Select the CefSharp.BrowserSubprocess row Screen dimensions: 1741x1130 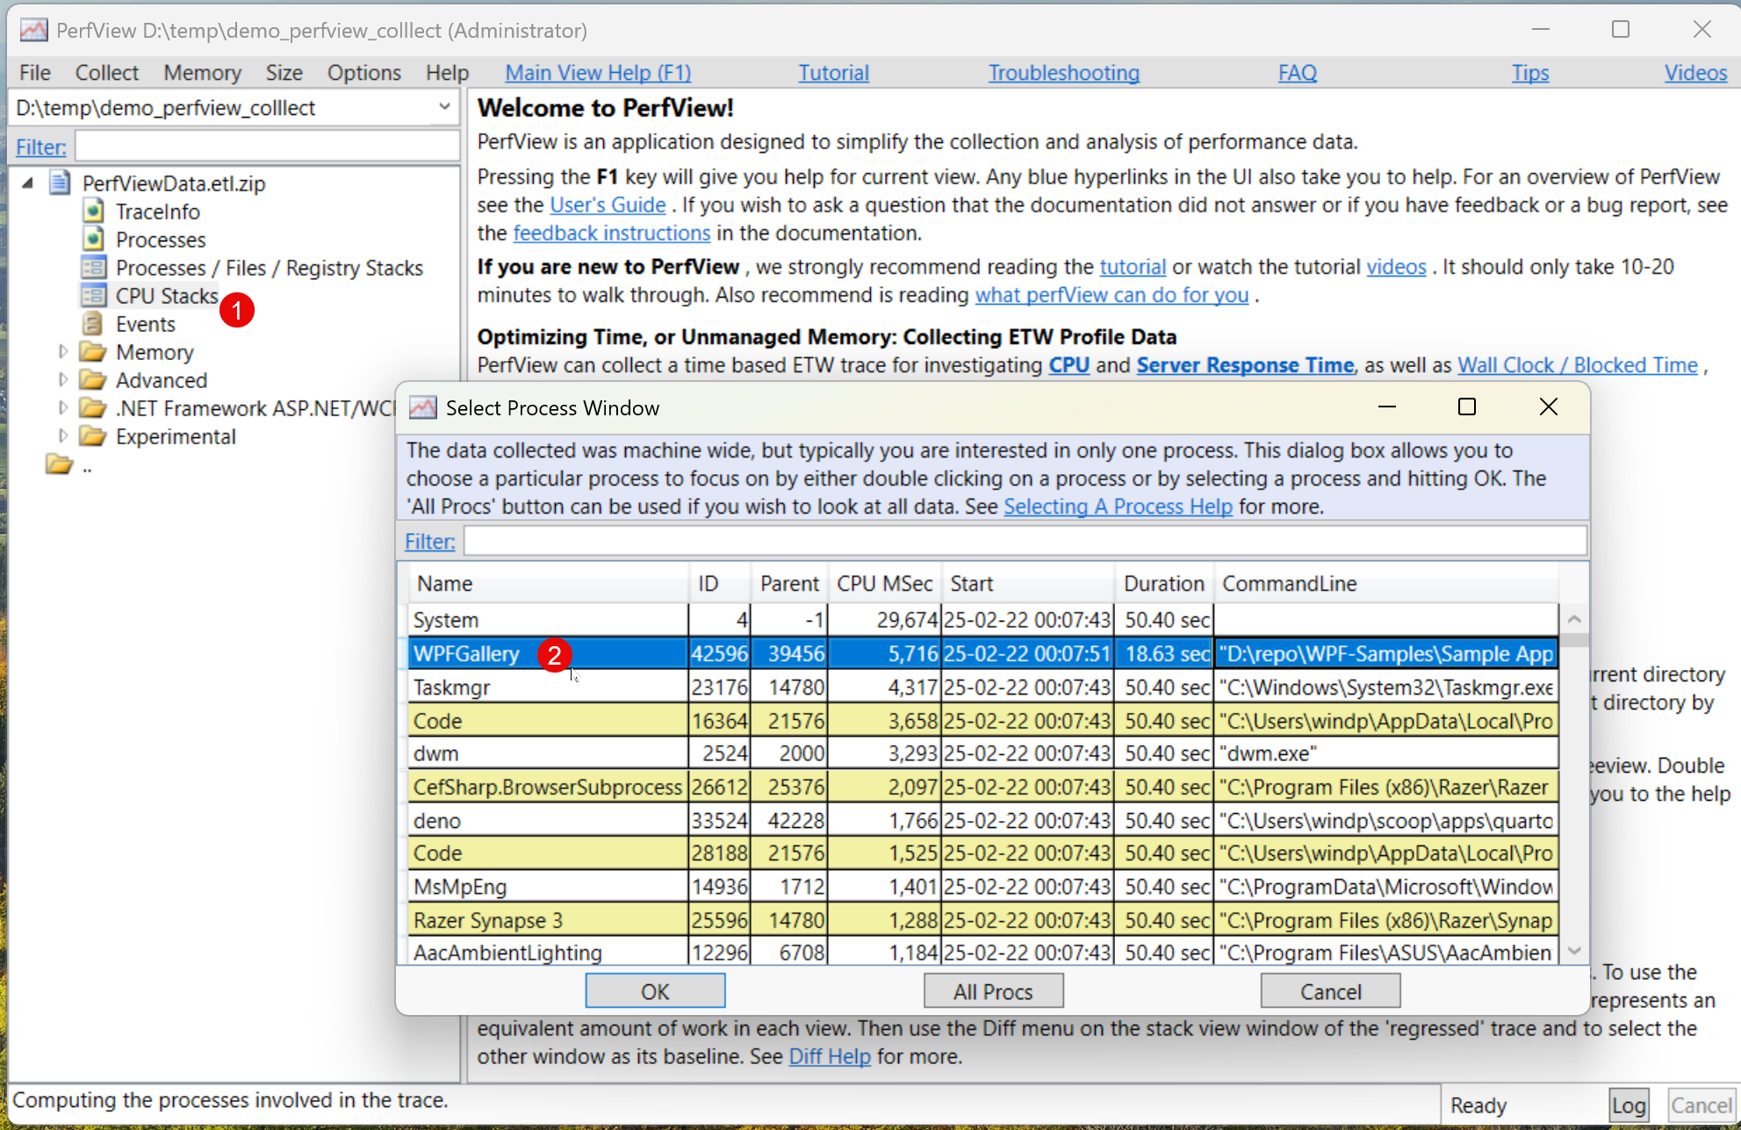pos(983,787)
